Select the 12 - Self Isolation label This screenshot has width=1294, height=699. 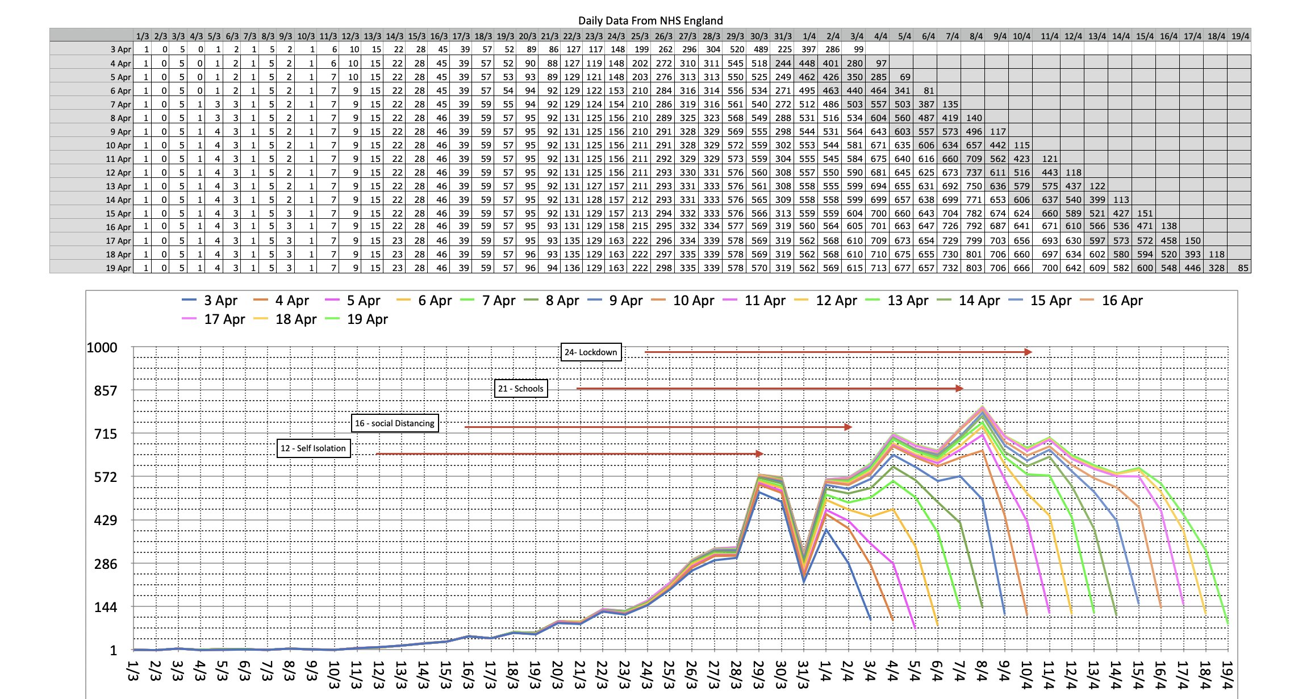point(313,448)
